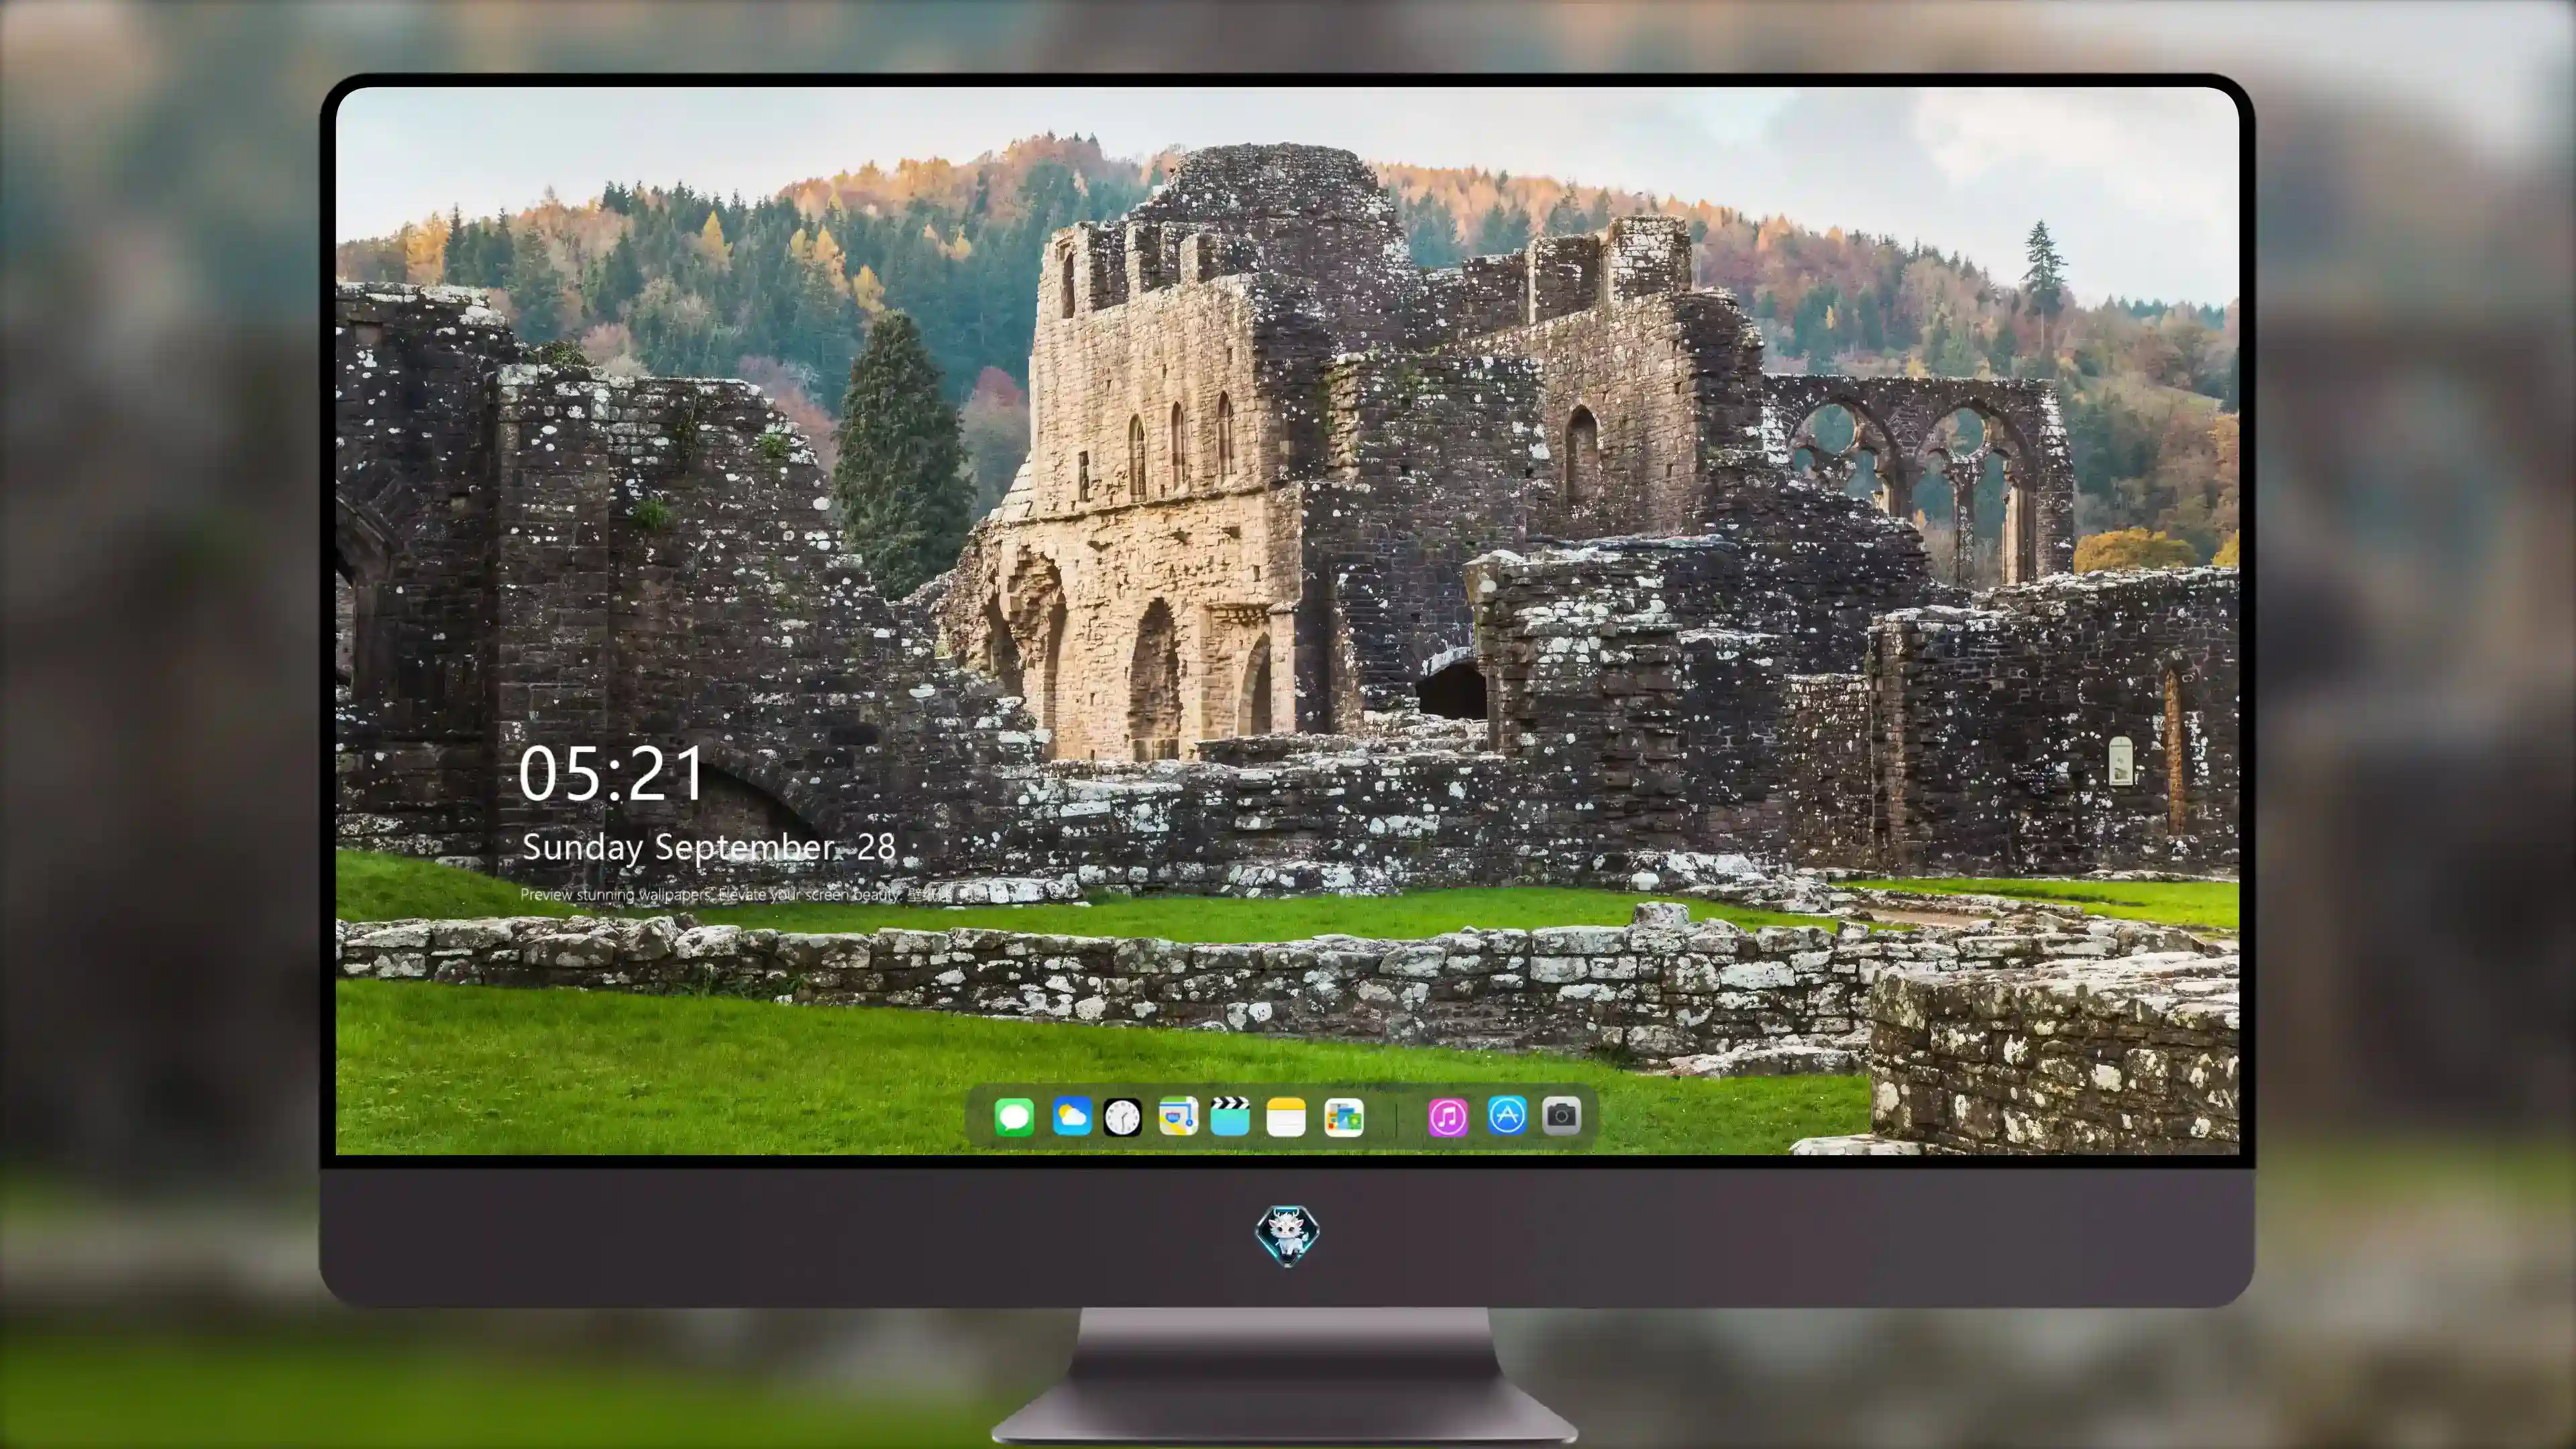This screenshot has width=2576, height=1449.
Task: Launch the Maps app from the dock
Action: 1178,1116
